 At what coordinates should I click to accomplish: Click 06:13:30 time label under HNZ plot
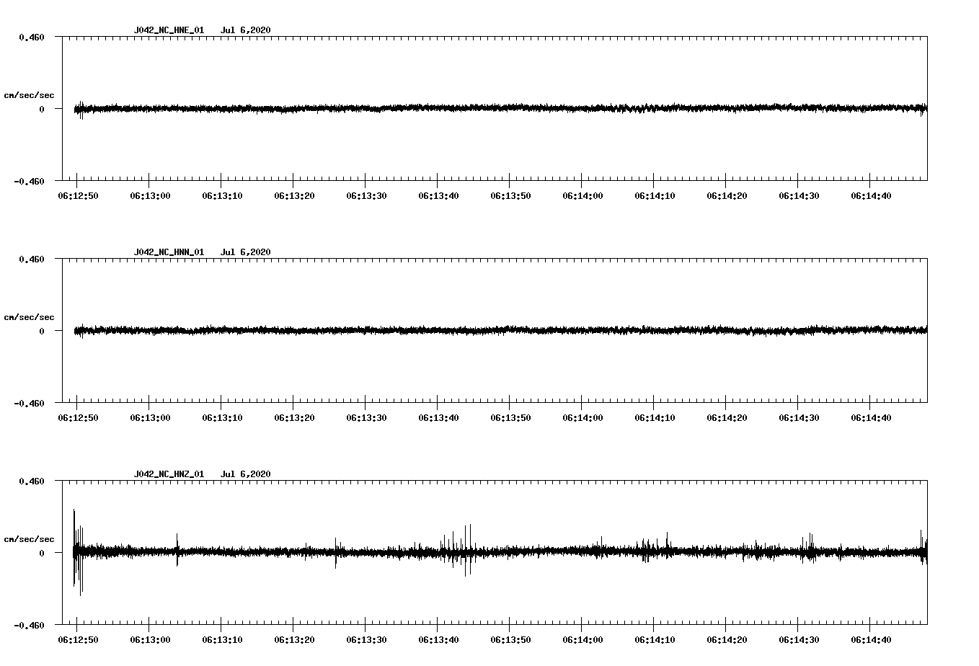coord(366,640)
